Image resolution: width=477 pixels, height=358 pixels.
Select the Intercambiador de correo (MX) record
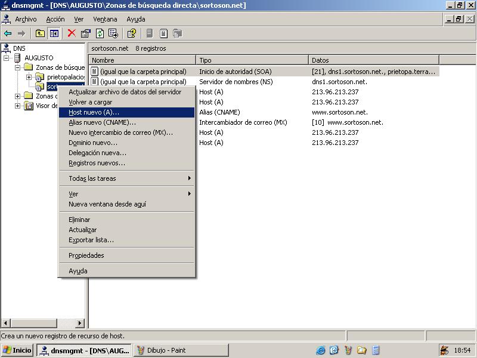click(x=243, y=122)
